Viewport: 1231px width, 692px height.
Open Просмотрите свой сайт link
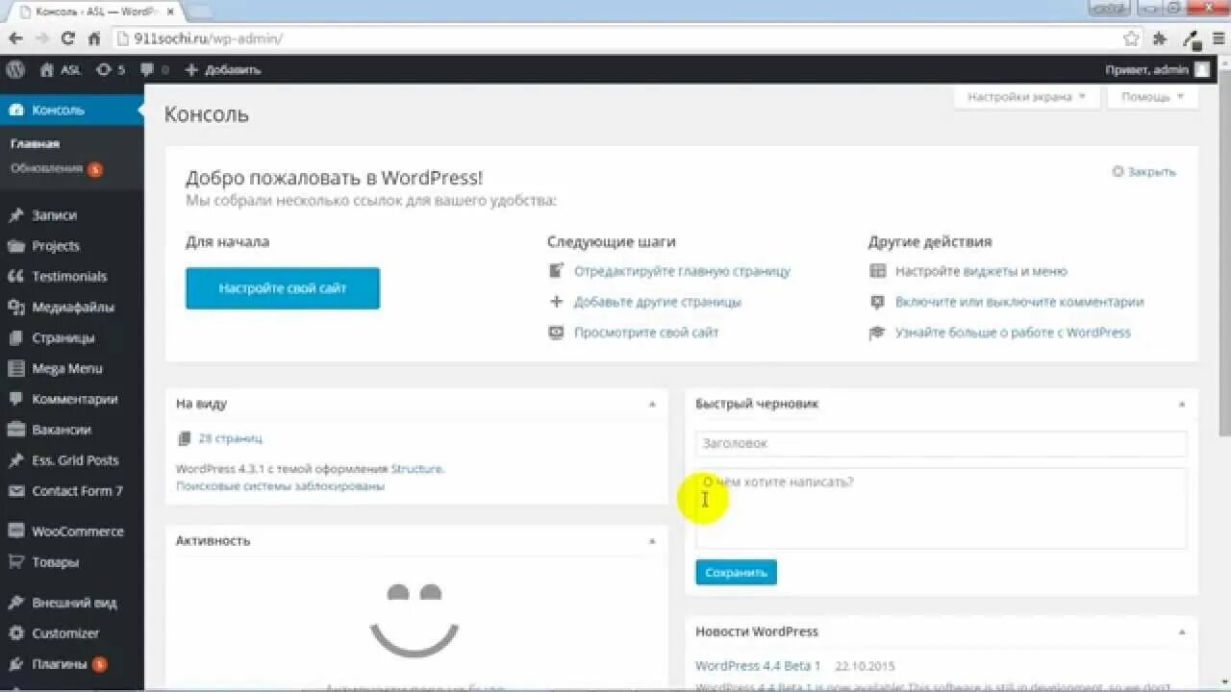tap(646, 333)
